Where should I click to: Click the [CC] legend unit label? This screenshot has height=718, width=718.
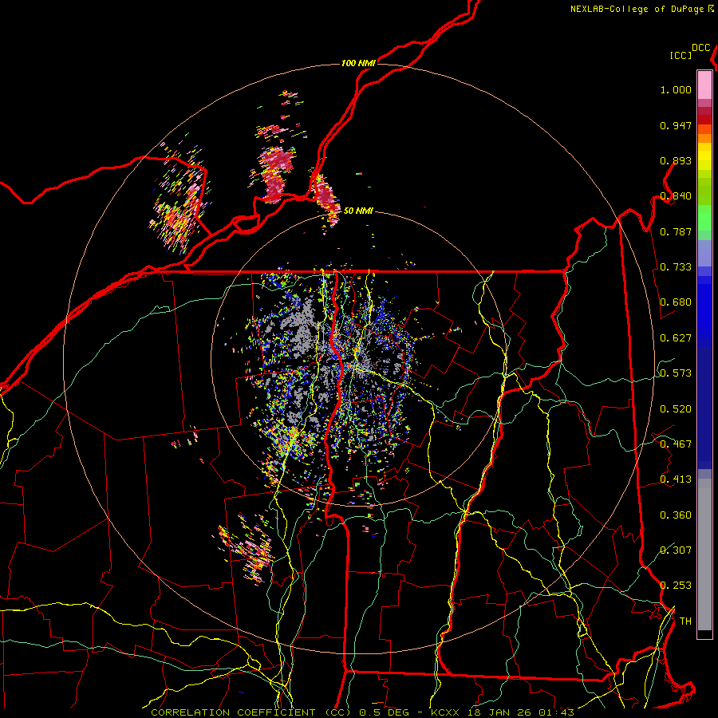(x=681, y=55)
